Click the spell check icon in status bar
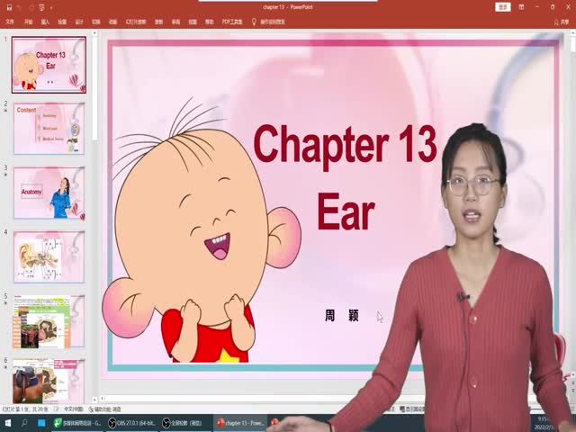This screenshot has width=576, height=432. 56,409
